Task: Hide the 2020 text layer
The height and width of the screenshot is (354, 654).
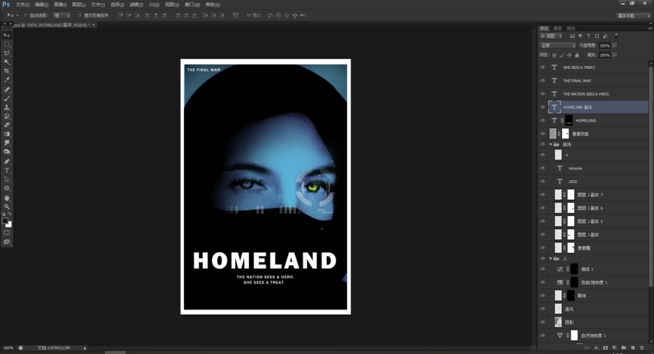Action: pyautogui.click(x=543, y=182)
